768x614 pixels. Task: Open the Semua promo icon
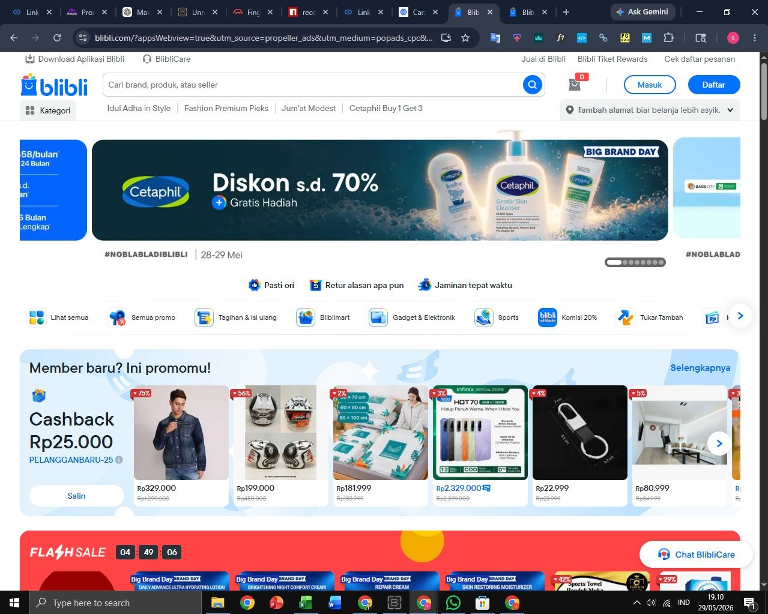tap(118, 318)
